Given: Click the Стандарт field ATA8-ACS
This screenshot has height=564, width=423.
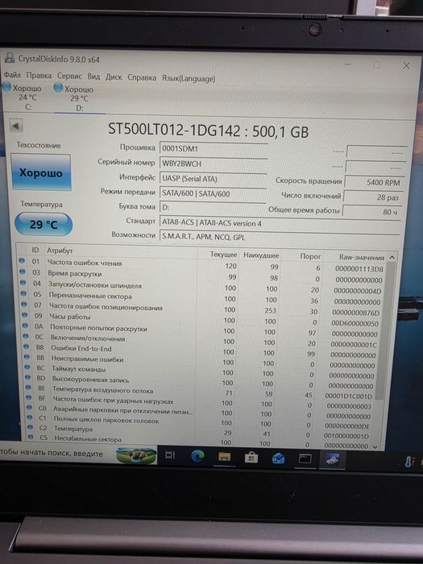Looking at the screenshot, I should tap(280, 223).
